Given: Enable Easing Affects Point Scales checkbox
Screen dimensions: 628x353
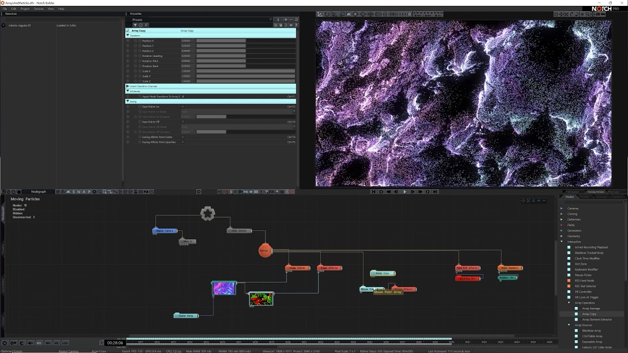Looking at the screenshot, I should [x=183, y=137].
